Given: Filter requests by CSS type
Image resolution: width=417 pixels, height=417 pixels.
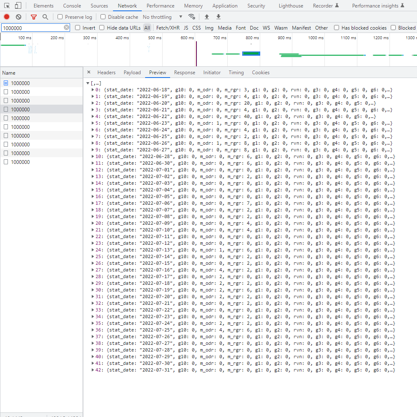Looking at the screenshot, I should tap(196, 28).
